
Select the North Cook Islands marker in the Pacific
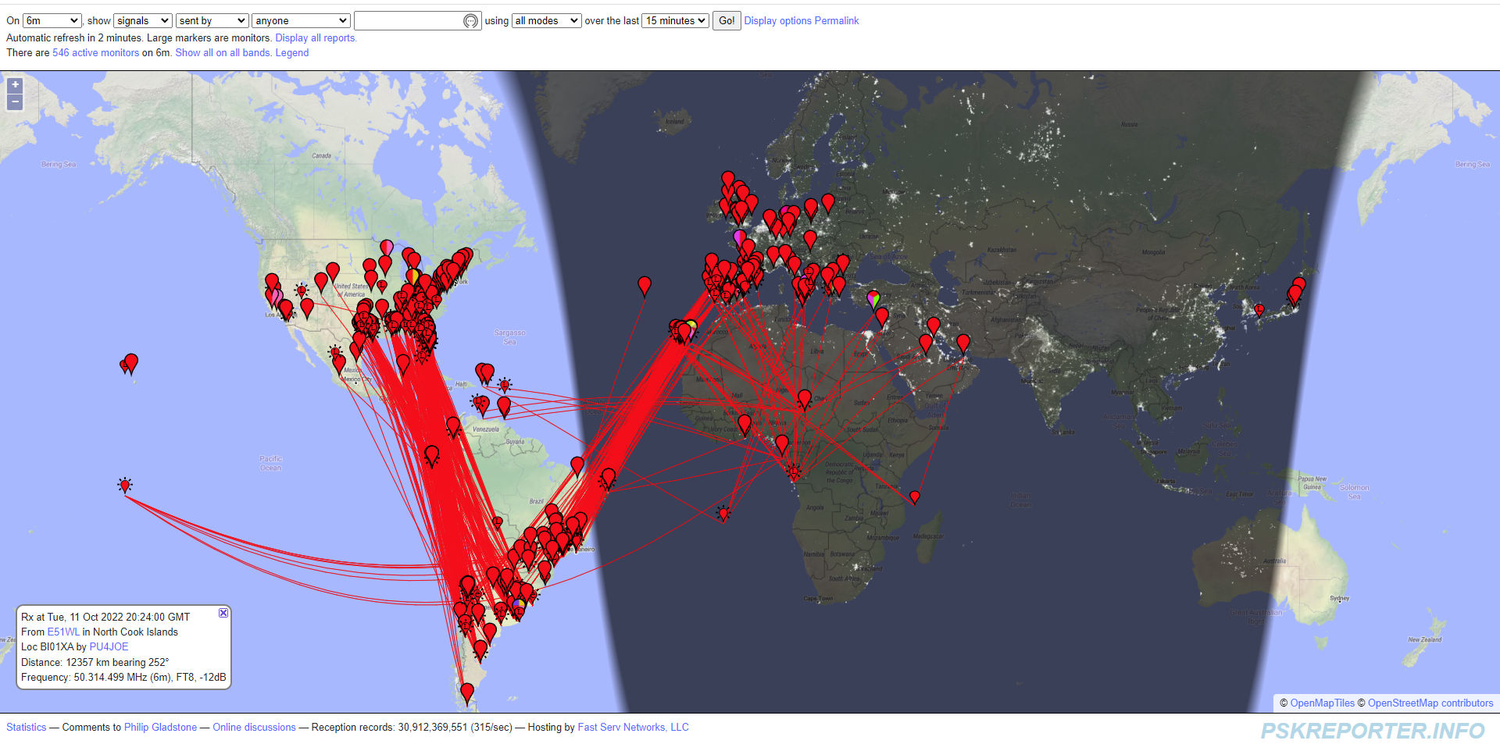coord(125,485)
